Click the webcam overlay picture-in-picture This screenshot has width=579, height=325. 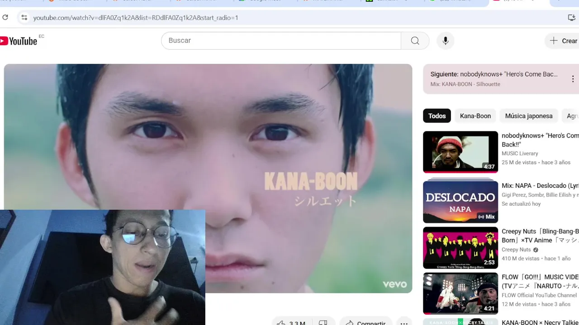coord(103,267)
